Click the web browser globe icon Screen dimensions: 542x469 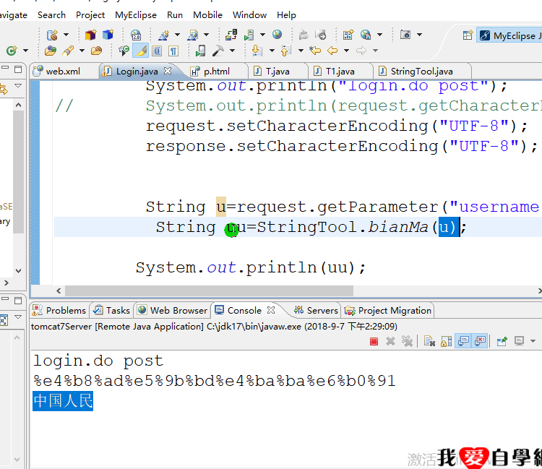(x=277, y=34)
